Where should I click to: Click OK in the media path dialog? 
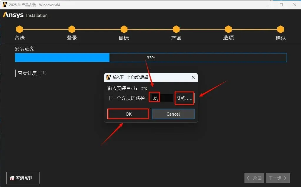tap(128, 114)
